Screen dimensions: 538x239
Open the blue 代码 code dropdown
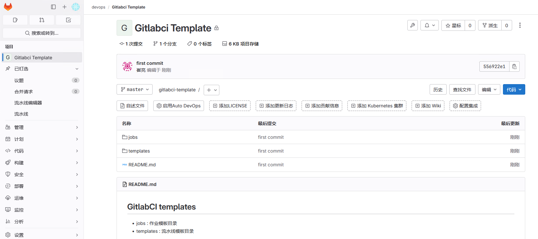pos(514,90)
